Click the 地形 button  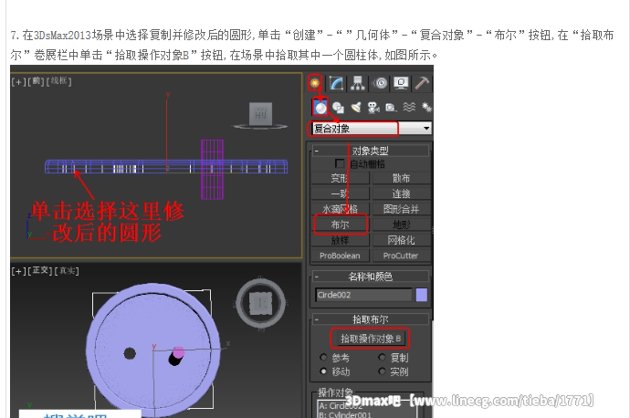point(401,225)
